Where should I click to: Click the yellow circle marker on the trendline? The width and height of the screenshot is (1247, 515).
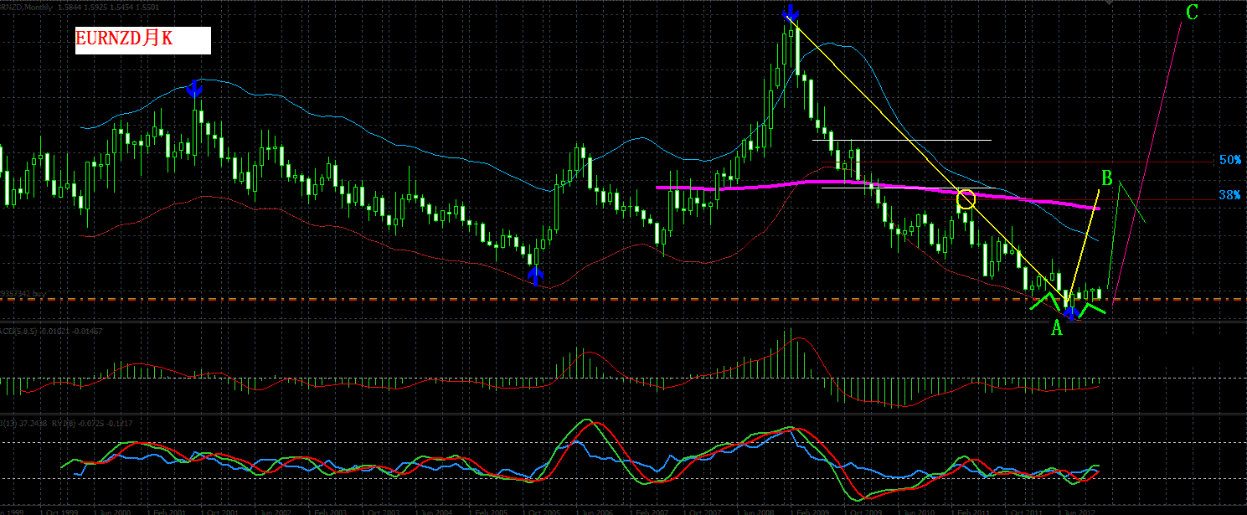tap(966, 198)
